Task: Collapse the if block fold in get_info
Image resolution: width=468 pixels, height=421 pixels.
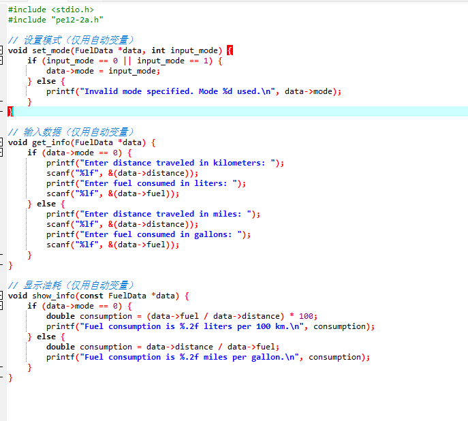Action: coord(1,152)
